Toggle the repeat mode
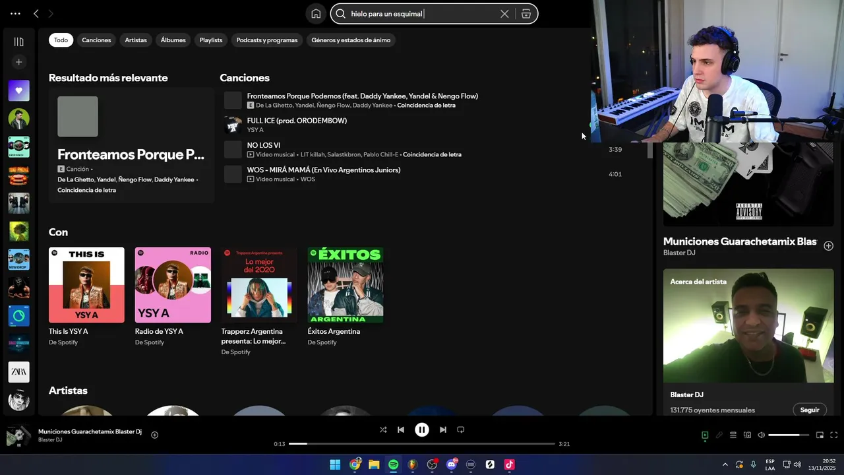 pos(461,429)
